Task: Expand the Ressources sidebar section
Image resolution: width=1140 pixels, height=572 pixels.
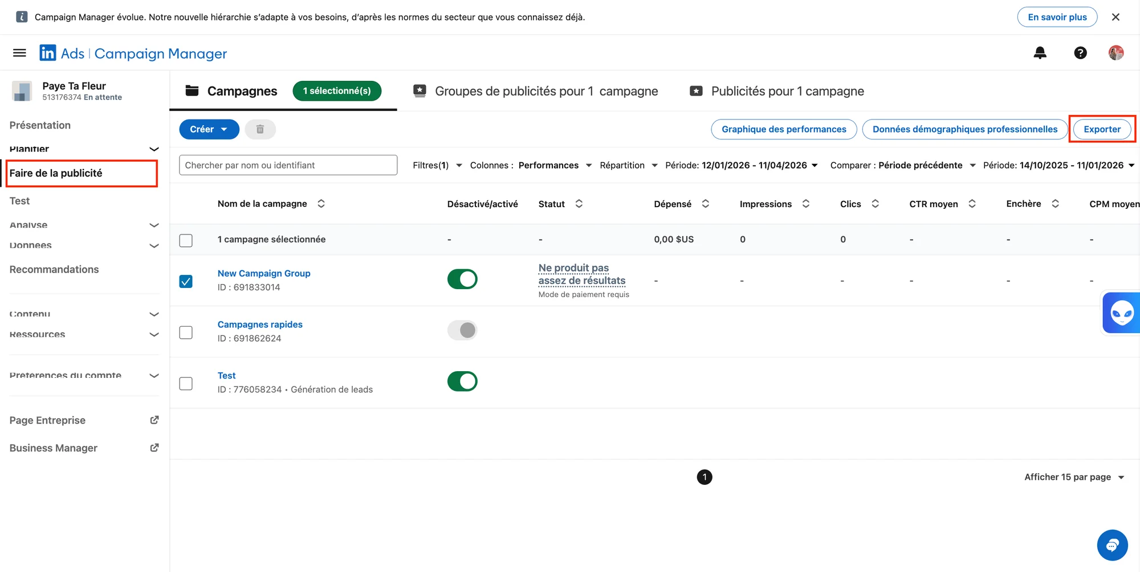Action: tap(84, 334)
